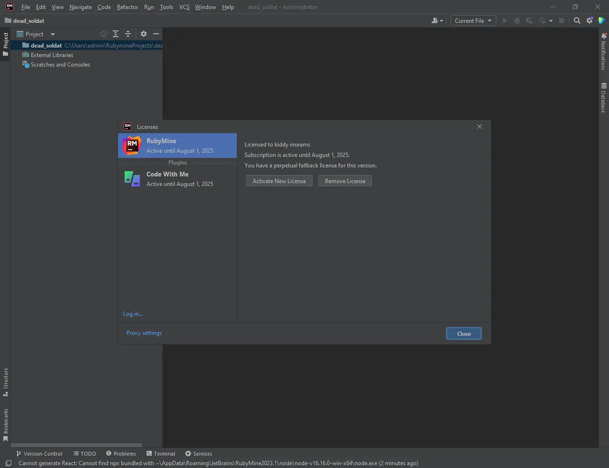This screenshot has width=609, height=468.
Task: Open the Navigate menu
Action: pos(80,7)
